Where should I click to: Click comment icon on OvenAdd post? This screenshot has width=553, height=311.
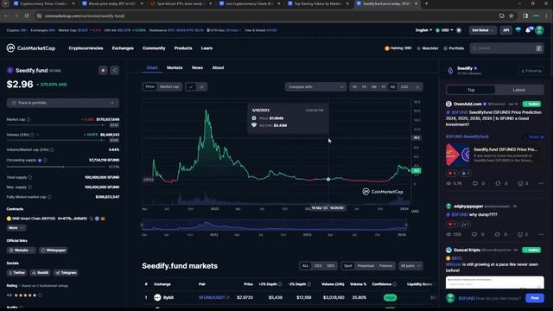coord(475,183)
